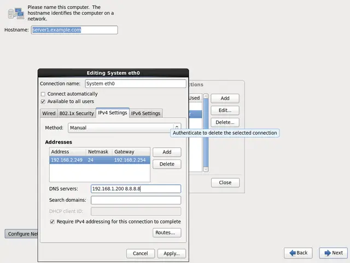The width and height of the screenshot is (350, 263).
Task: Click the network computers icon beside hostname text
Action: coord(16,13)
